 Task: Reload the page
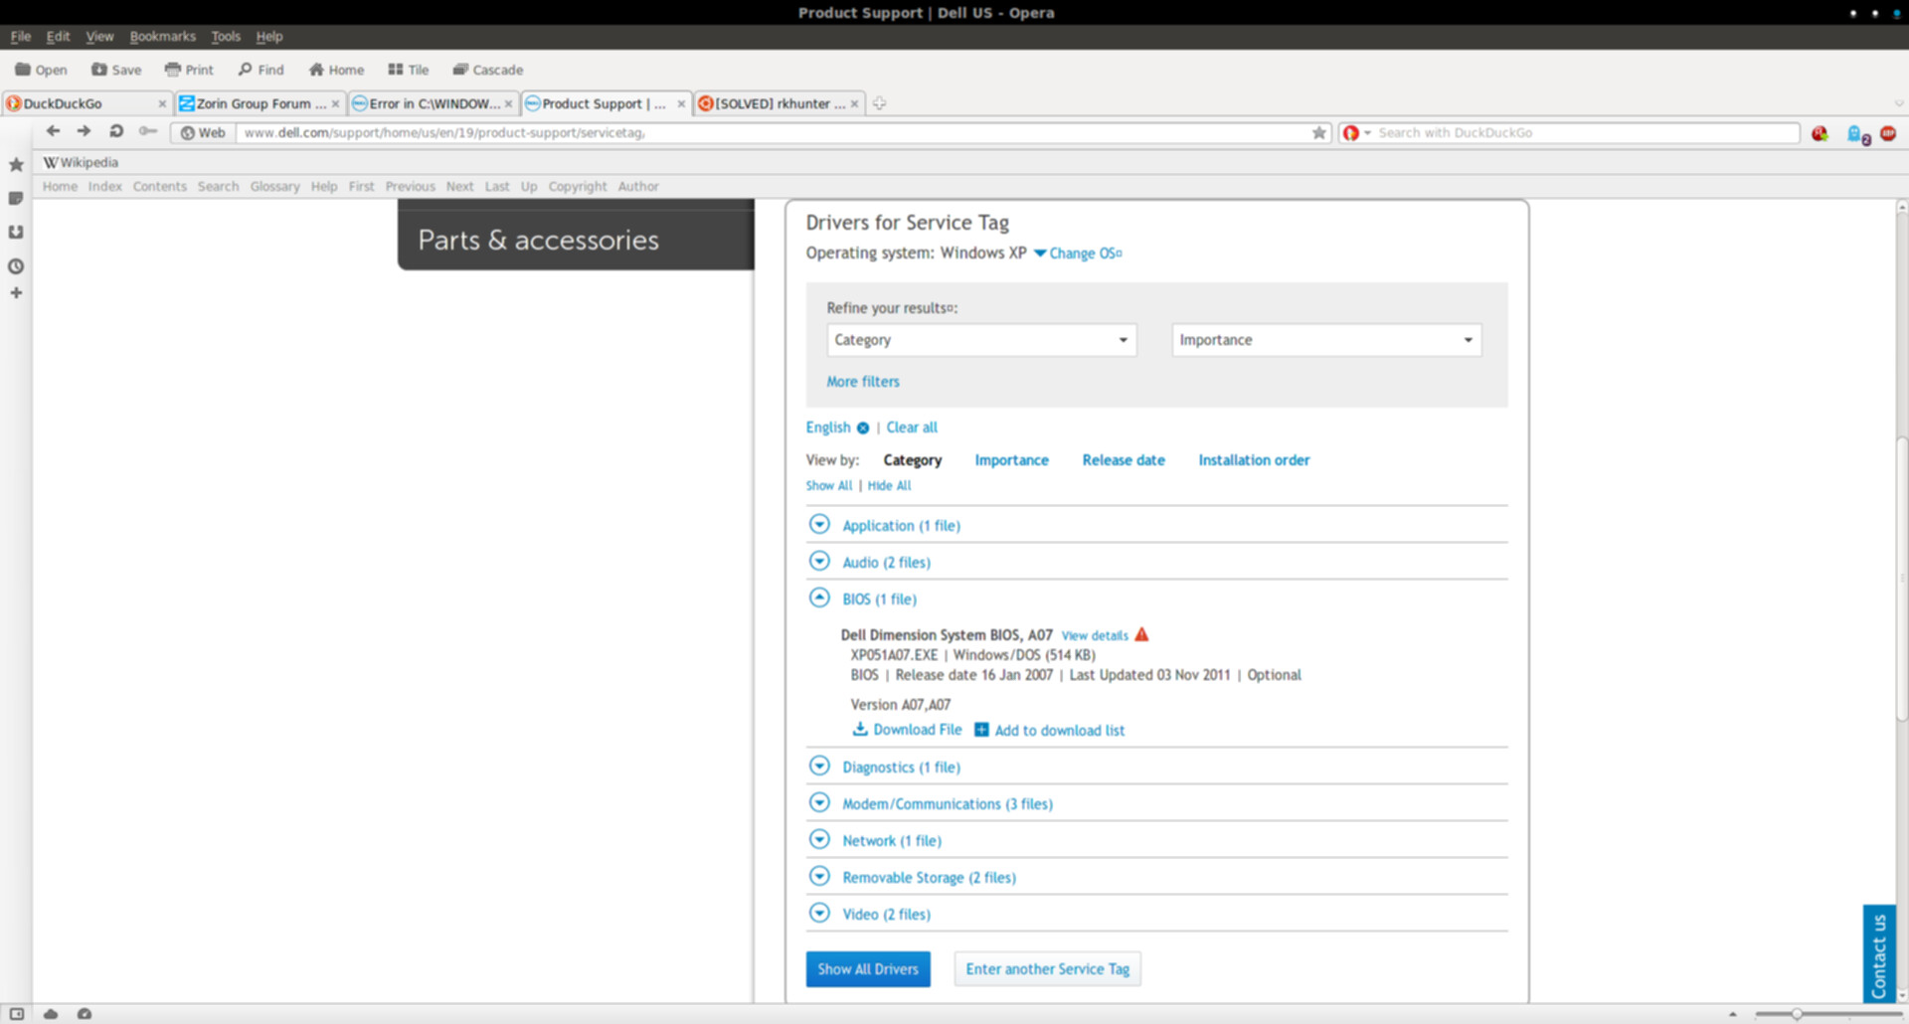[116, 131]
